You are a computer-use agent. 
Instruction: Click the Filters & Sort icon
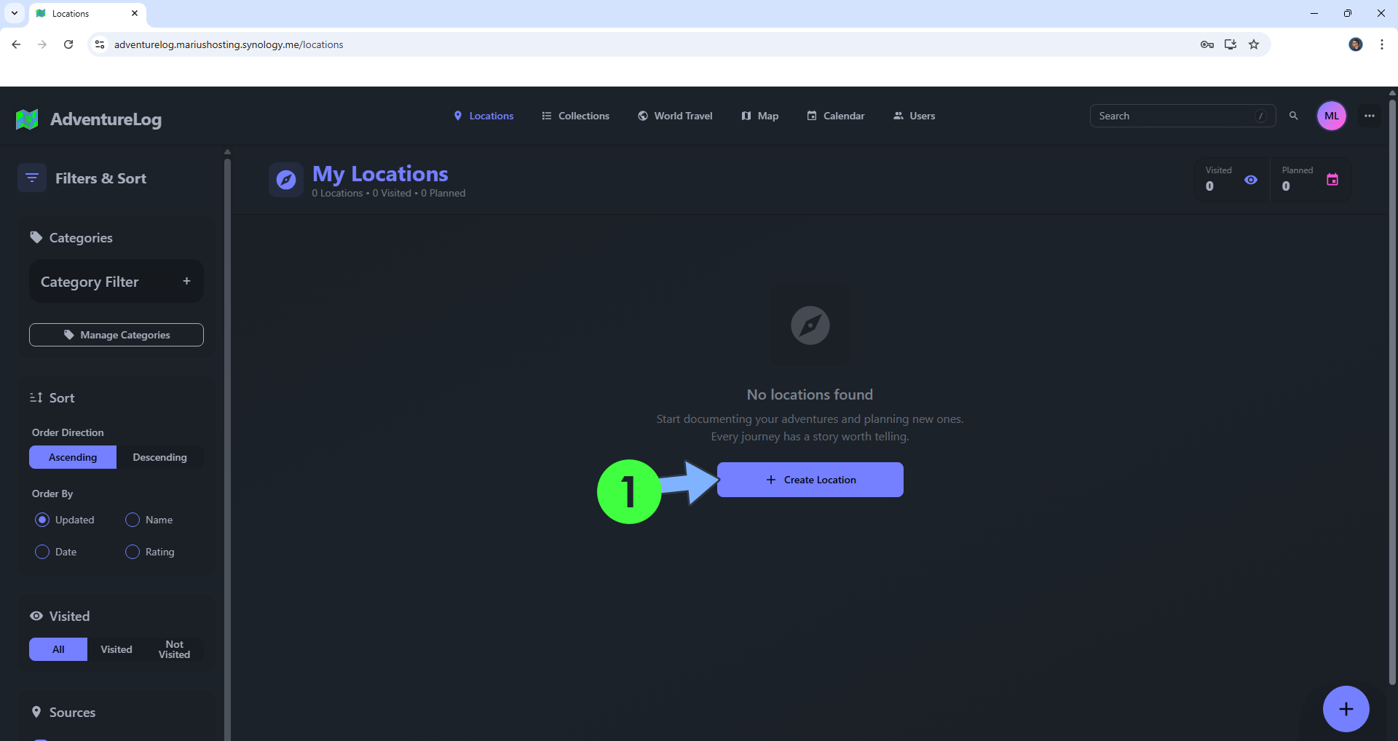tap(32, 178)
